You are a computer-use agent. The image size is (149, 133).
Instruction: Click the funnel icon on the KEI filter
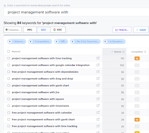[56, 42]
